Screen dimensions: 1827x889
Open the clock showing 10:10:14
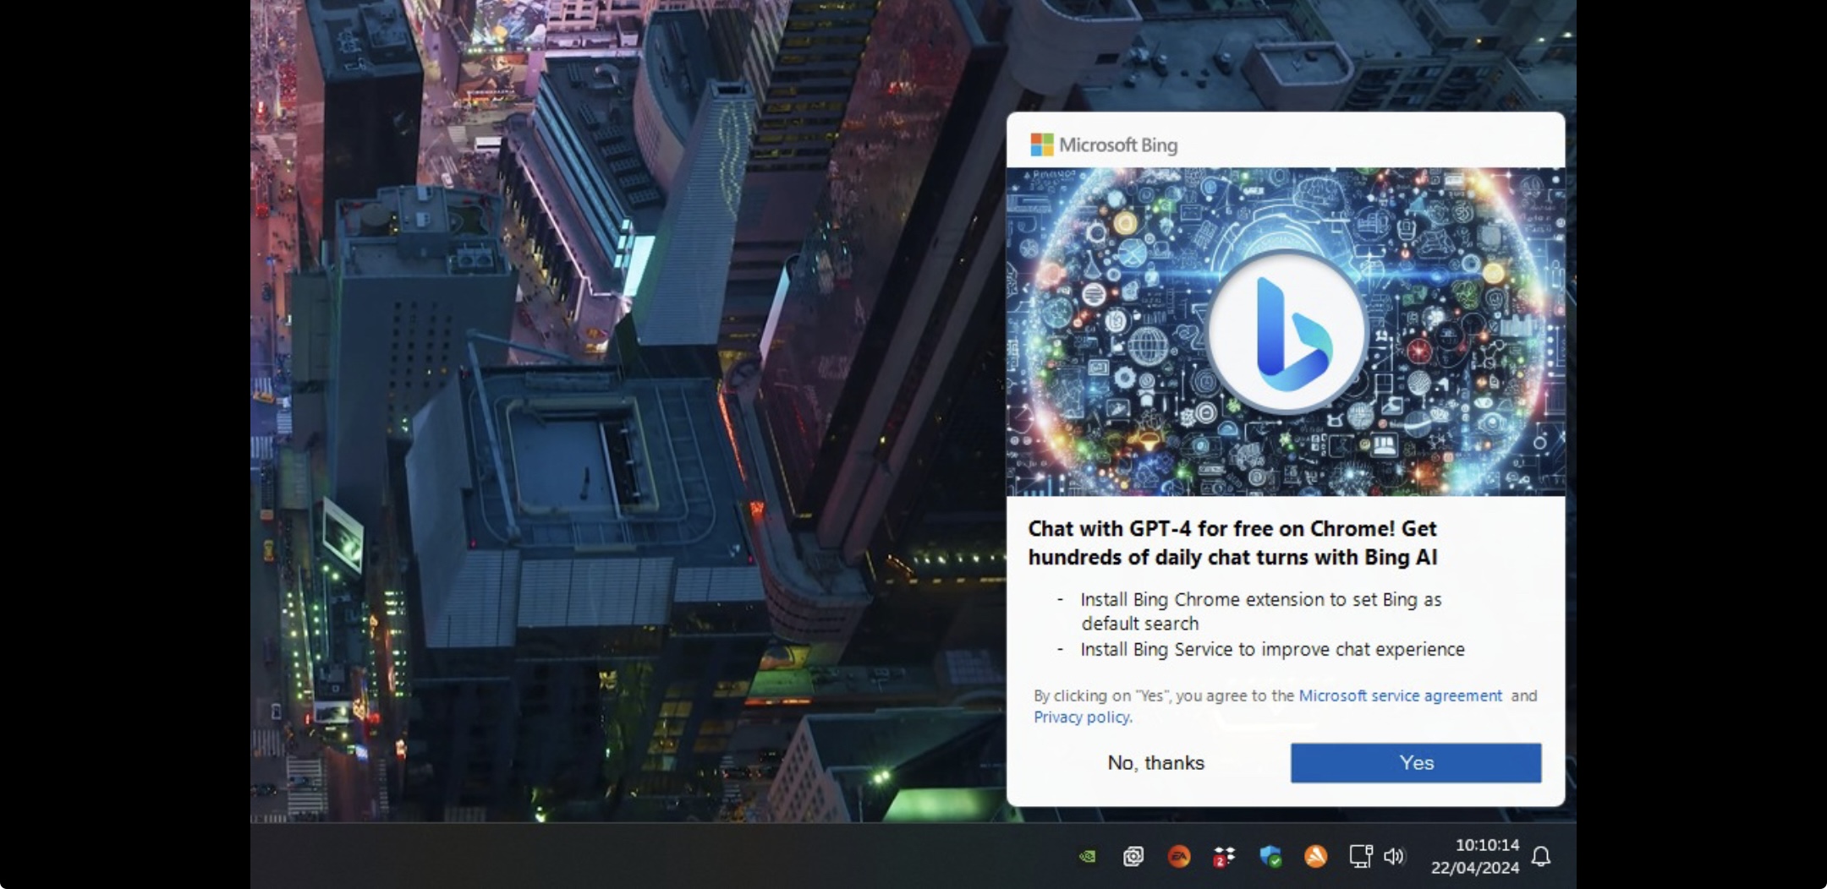tap(1487, 844)
